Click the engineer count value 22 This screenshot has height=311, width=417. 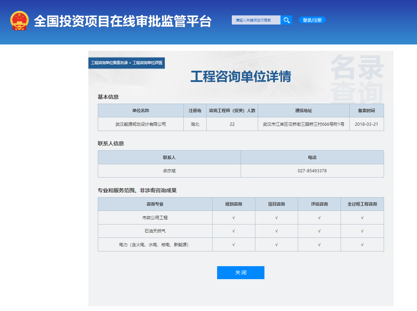pos(232,124)
